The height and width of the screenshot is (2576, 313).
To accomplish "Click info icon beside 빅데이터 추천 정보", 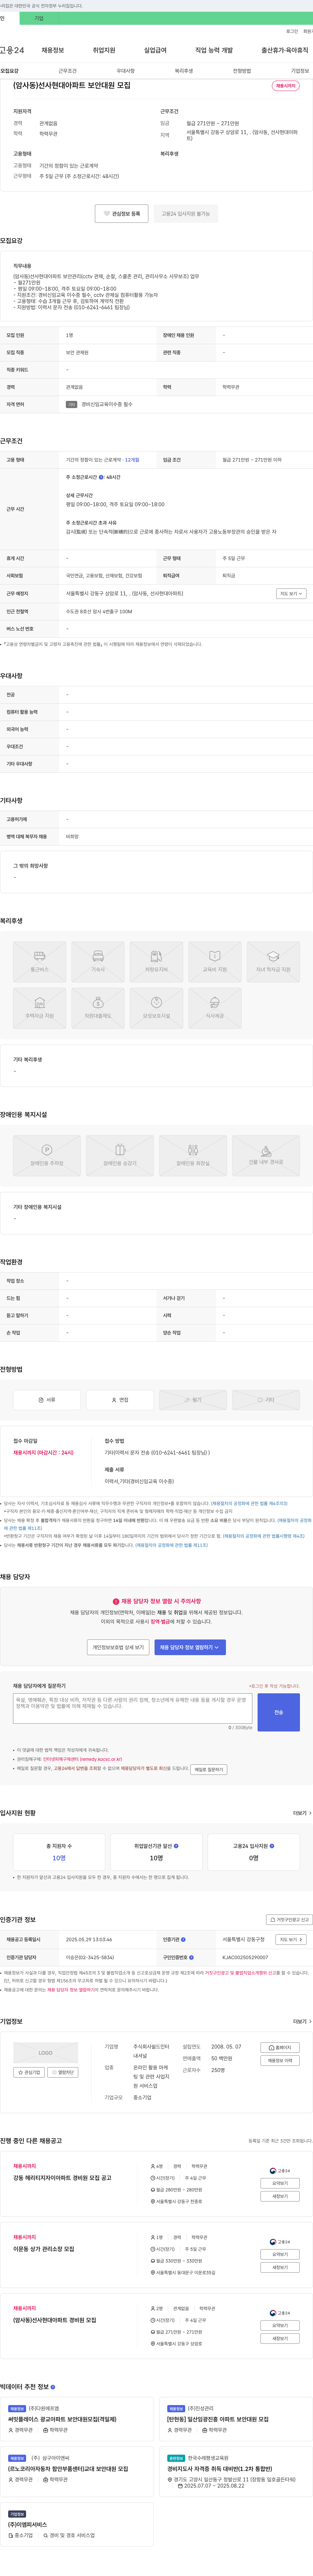I will [x=53, y=2387].
